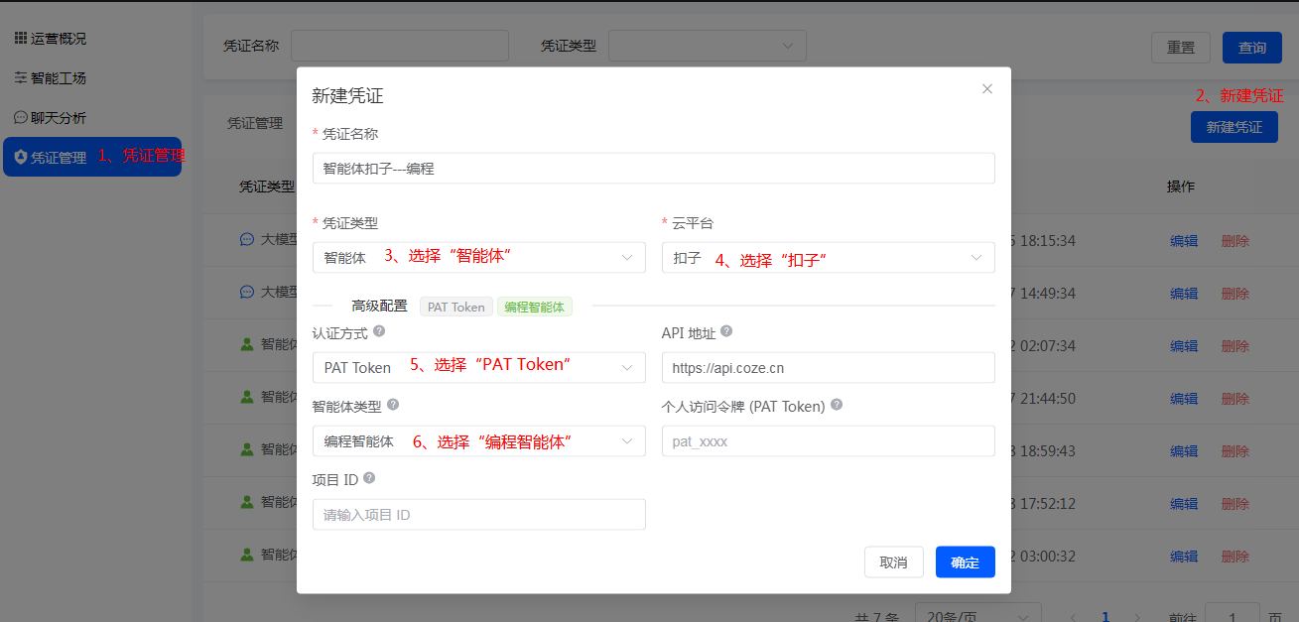Click help icon next to 项目 ID

point(369,479)
